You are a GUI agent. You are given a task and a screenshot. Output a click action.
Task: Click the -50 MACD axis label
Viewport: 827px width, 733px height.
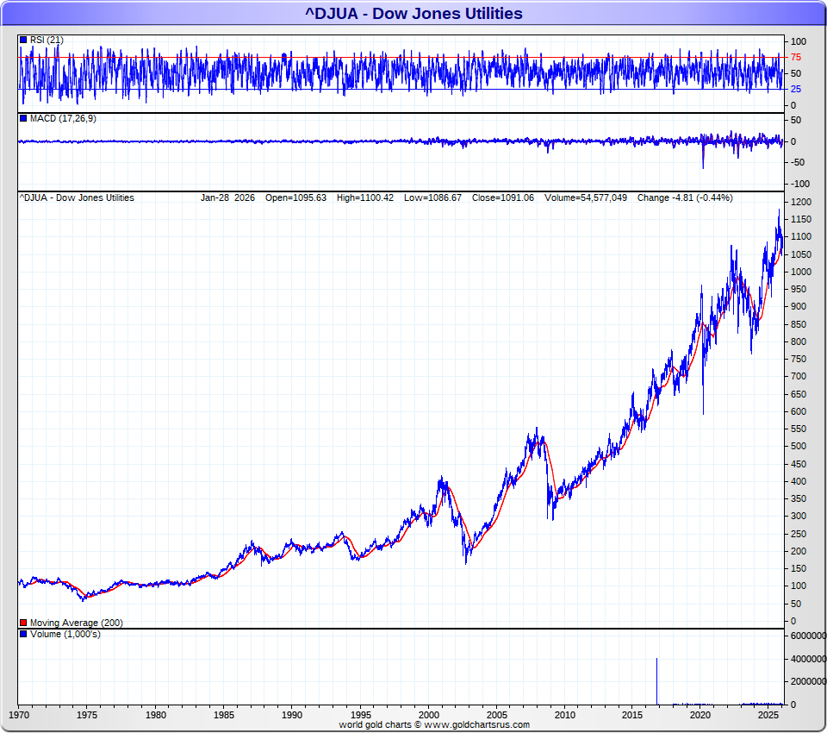[798, 162]
